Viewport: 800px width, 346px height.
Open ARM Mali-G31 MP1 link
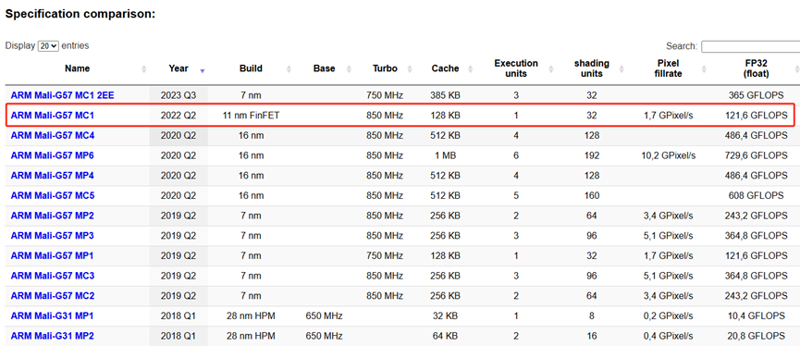[52, 315]
